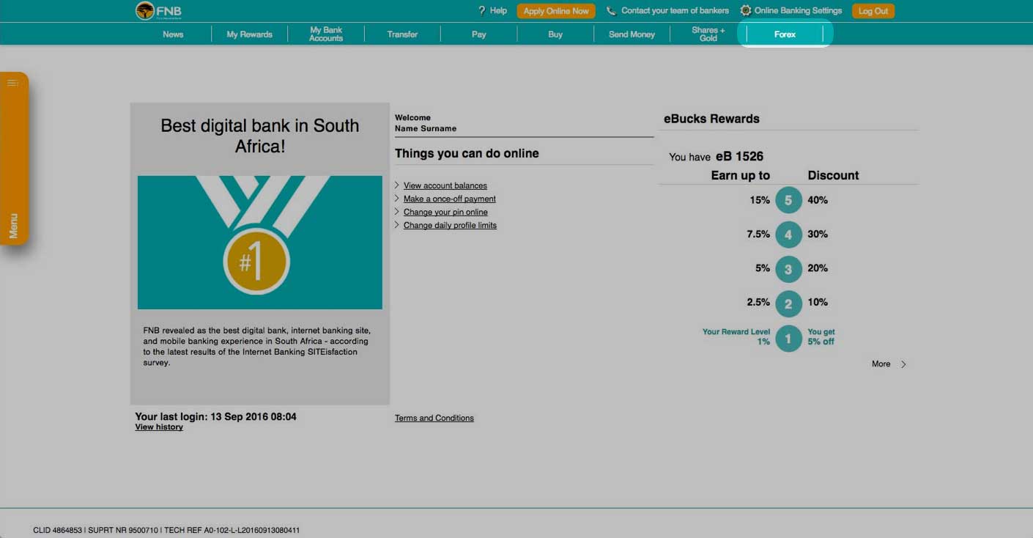Screen dimensions: 1033x538
Task: Click the phone icon beside Contact bankers
Action: [611, 11]
